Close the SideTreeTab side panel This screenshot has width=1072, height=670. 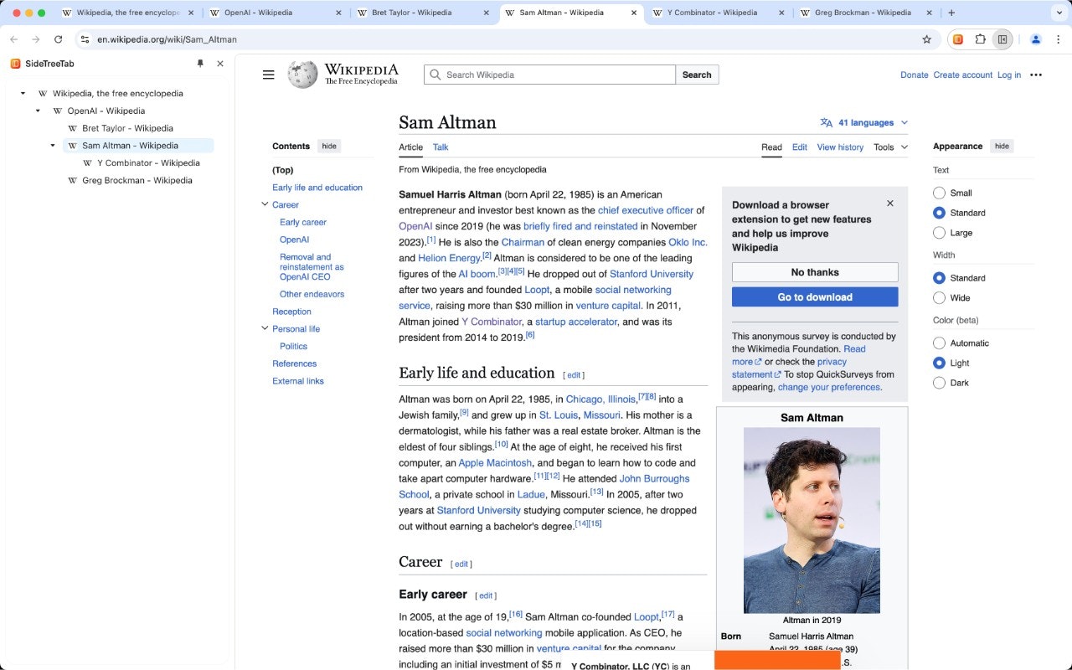coord(220,64)
